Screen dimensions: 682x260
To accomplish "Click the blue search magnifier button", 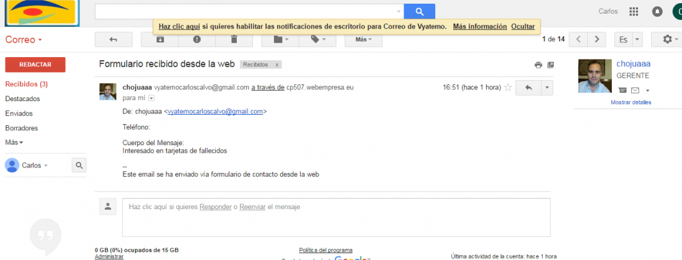I will point(419,11).
